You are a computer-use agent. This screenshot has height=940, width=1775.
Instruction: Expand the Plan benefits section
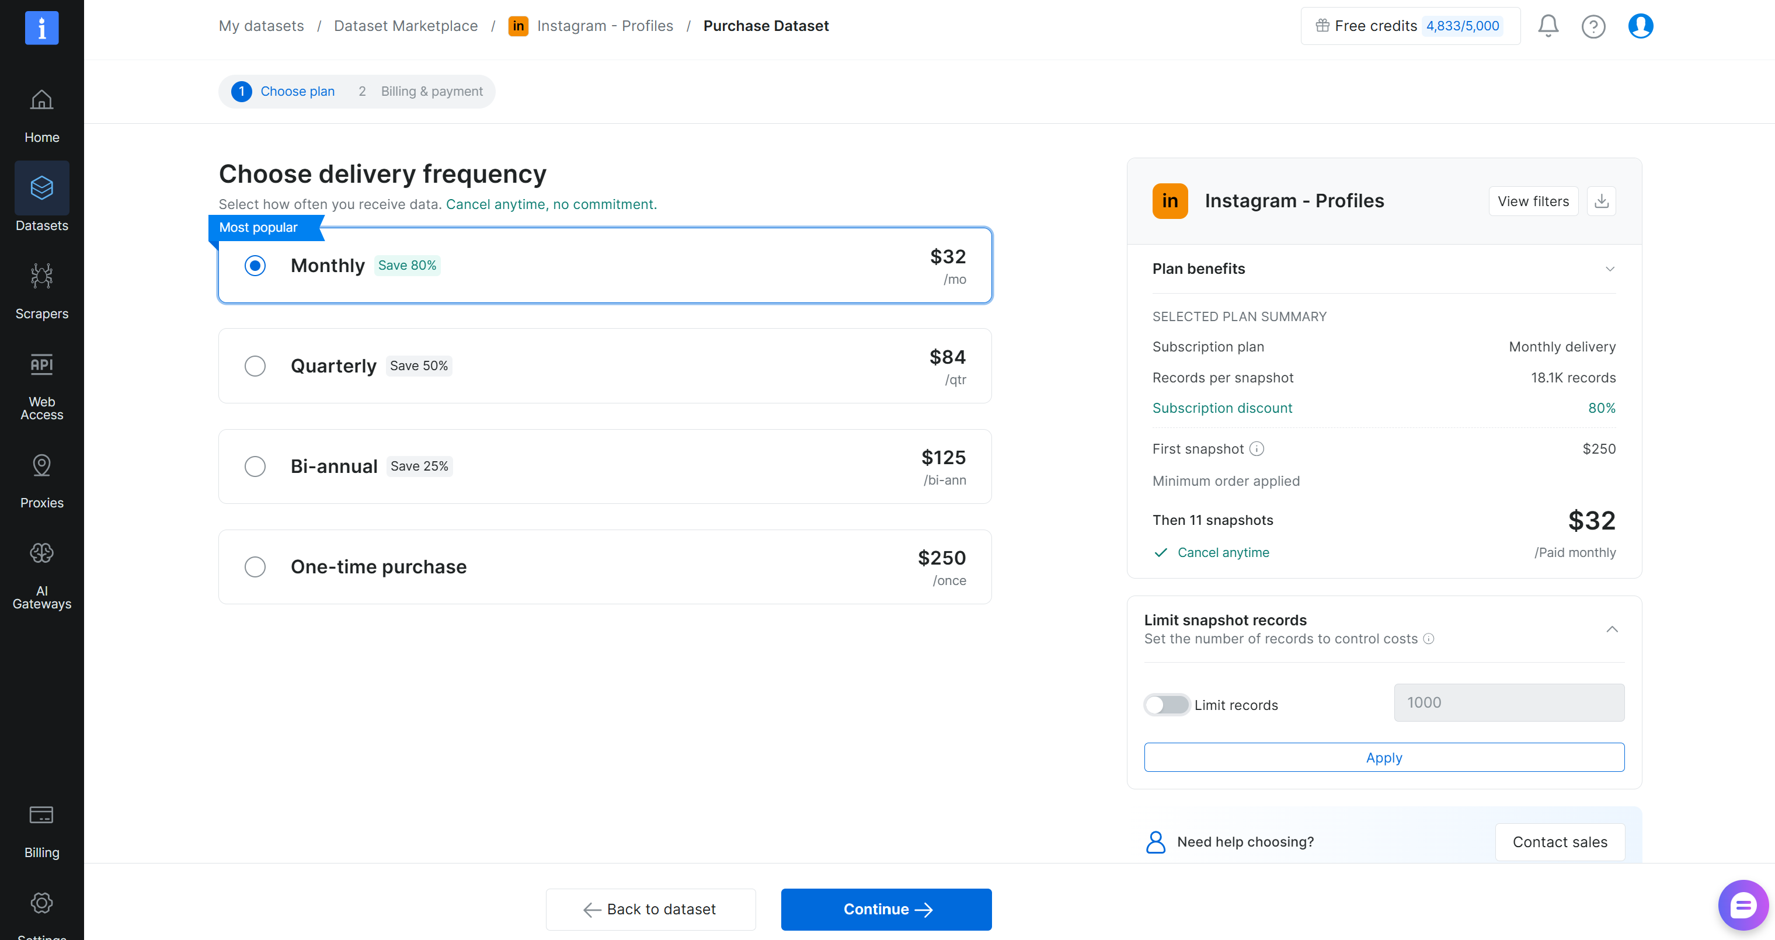1384,269
